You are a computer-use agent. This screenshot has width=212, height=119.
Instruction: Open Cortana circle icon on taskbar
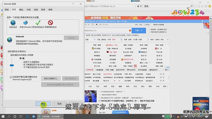[x=15, y=116]
